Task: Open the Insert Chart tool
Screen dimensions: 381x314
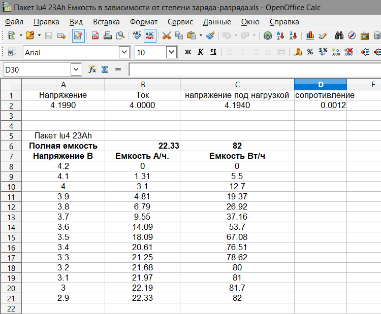Action: click(309, 36)
